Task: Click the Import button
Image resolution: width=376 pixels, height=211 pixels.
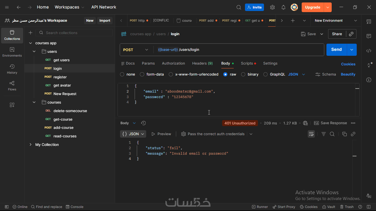Action: click(x=105, y=21)
